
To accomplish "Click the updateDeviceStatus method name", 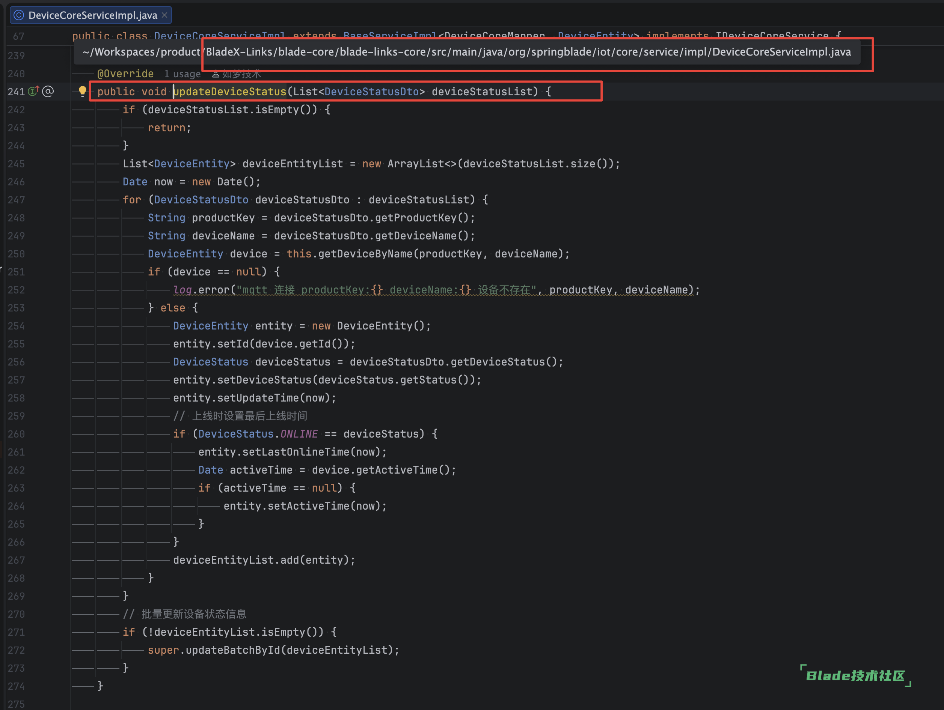I will [230, 92].
